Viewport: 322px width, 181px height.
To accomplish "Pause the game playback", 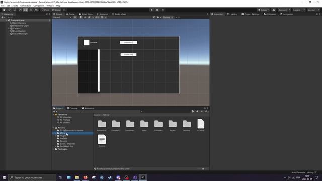I will pos(157,10).
